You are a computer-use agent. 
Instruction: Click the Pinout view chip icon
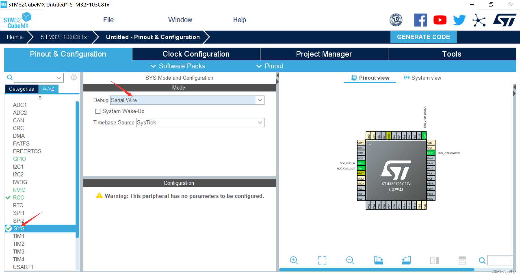[354, 78]
